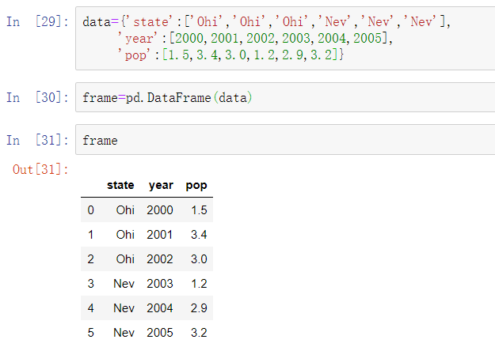
Task: Click the Out[31] output prompt
Action: 40,170
